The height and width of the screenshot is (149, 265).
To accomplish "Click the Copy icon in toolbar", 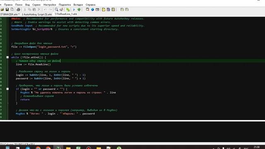I will [29, 10].
